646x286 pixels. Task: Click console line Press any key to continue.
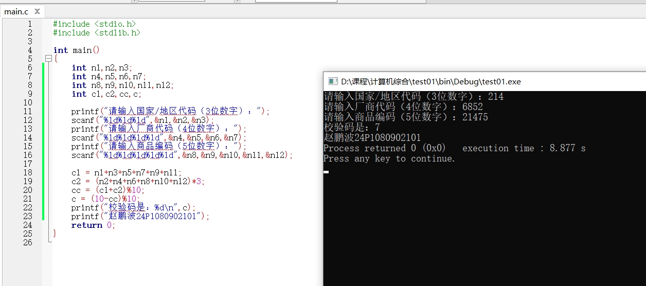pyautogui.click(x=389, y=158)
